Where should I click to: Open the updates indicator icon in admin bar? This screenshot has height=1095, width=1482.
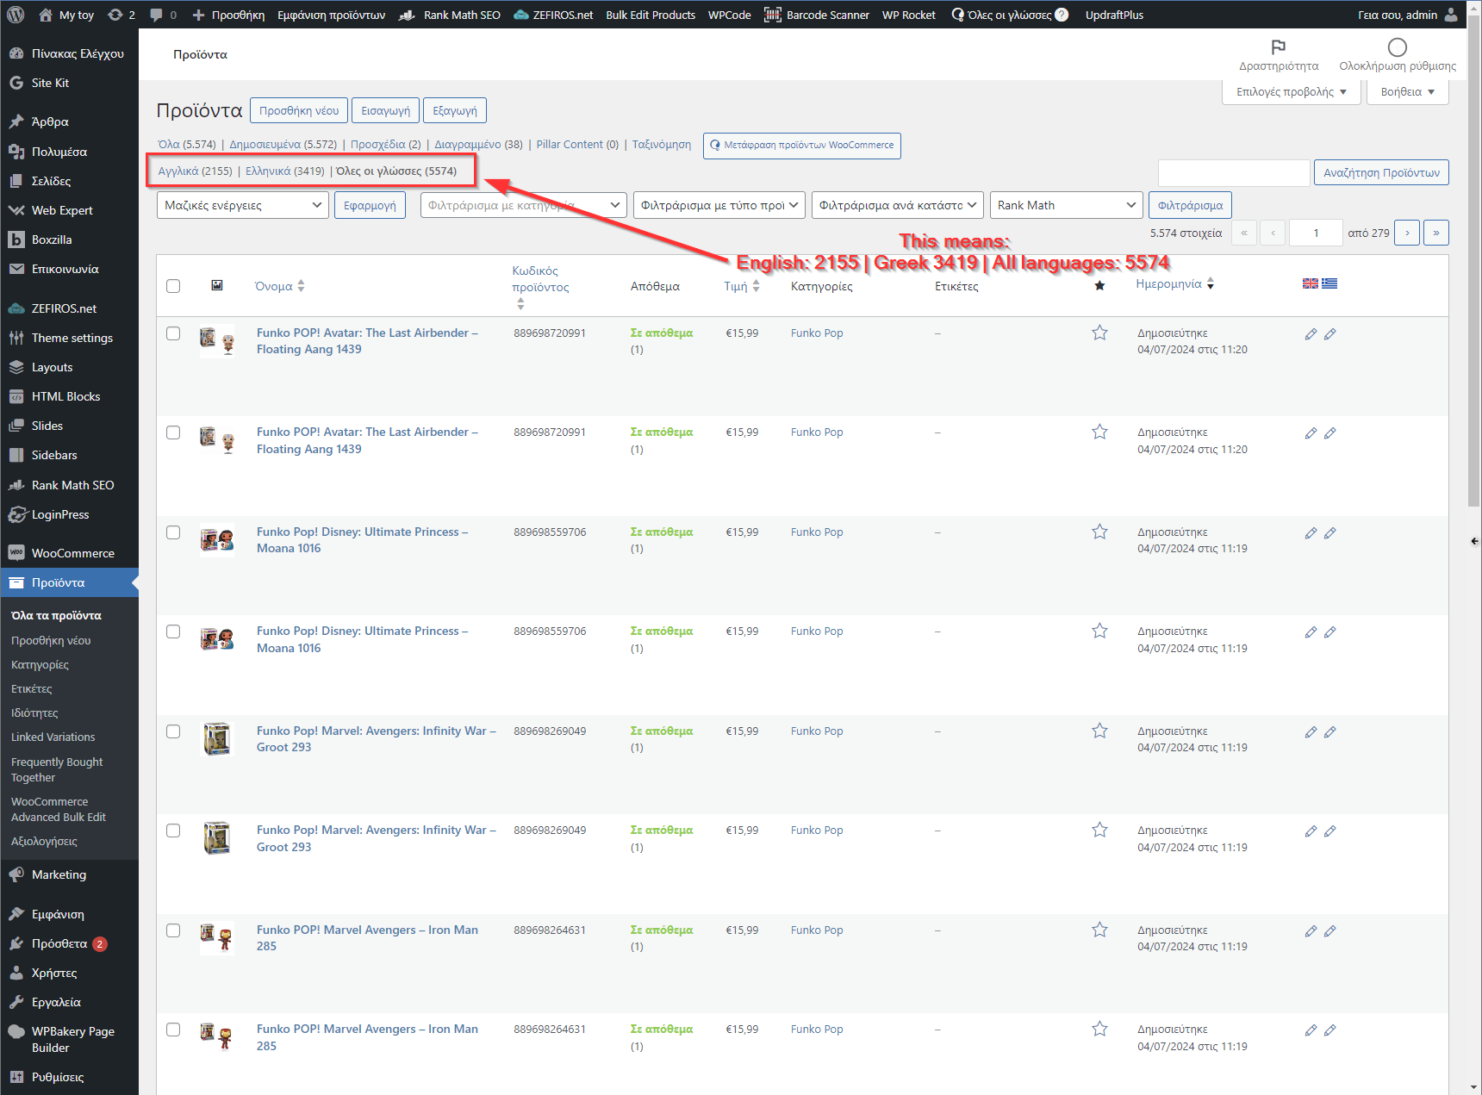tap(121, 15)
